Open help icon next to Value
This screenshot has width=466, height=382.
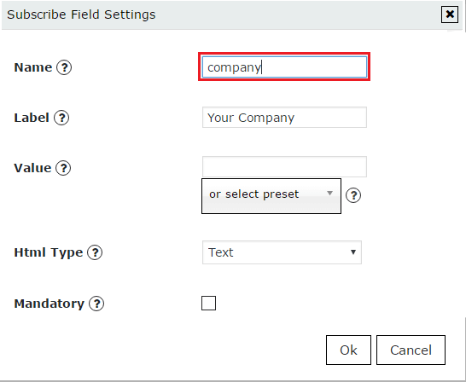click(63, 168)
